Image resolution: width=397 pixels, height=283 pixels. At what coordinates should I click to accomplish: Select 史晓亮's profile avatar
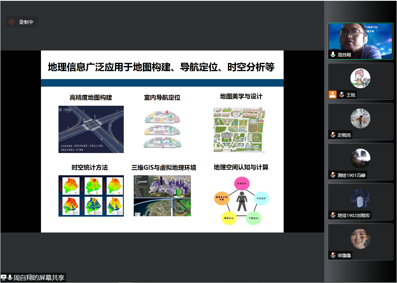[x=360, y=118]
